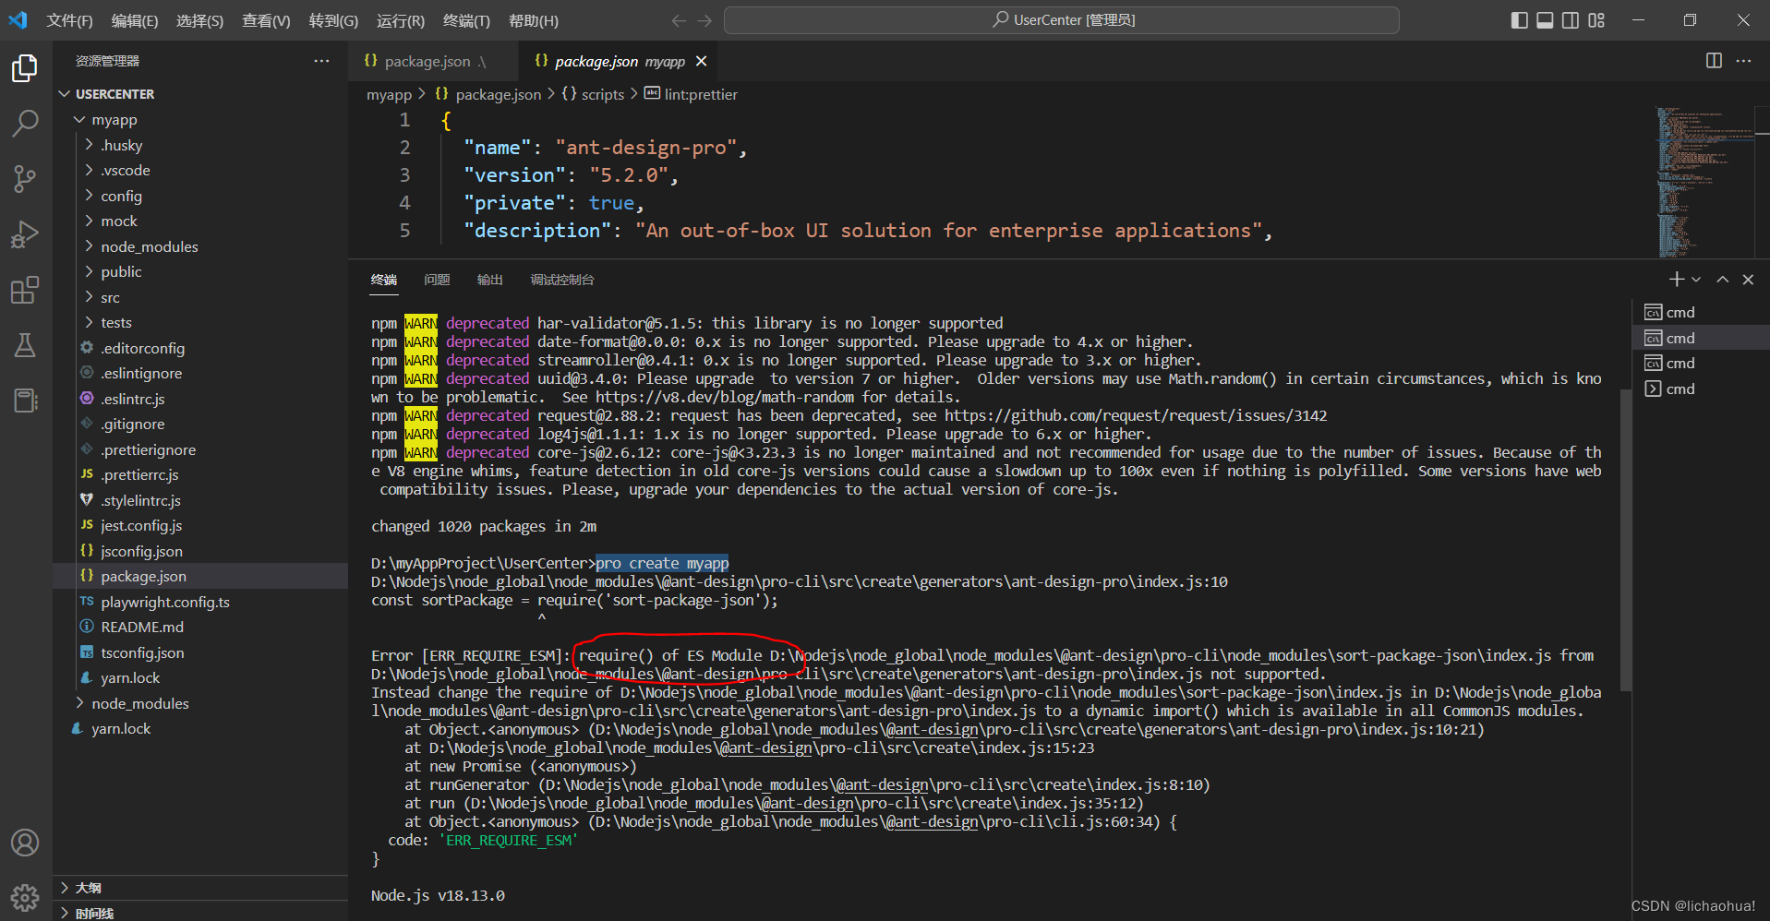Go forward with the navigation arrow
This screenshot has width=1770, height=921.
point(705,20)
